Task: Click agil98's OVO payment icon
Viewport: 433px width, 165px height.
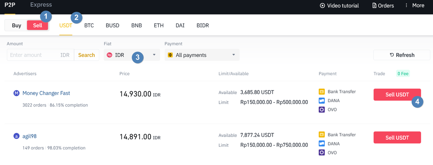Action: click(322, 152)
